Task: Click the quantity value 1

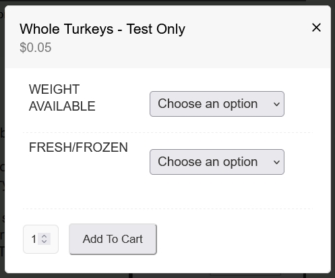Action: 34,239
